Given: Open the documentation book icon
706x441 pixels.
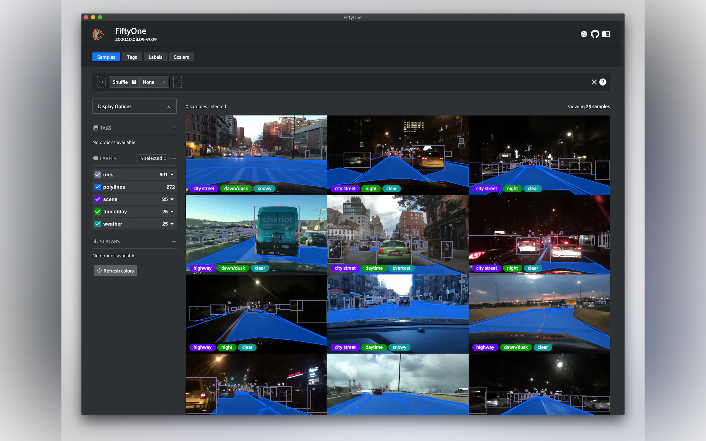Looking at the screenshot, I should (606, 34).
